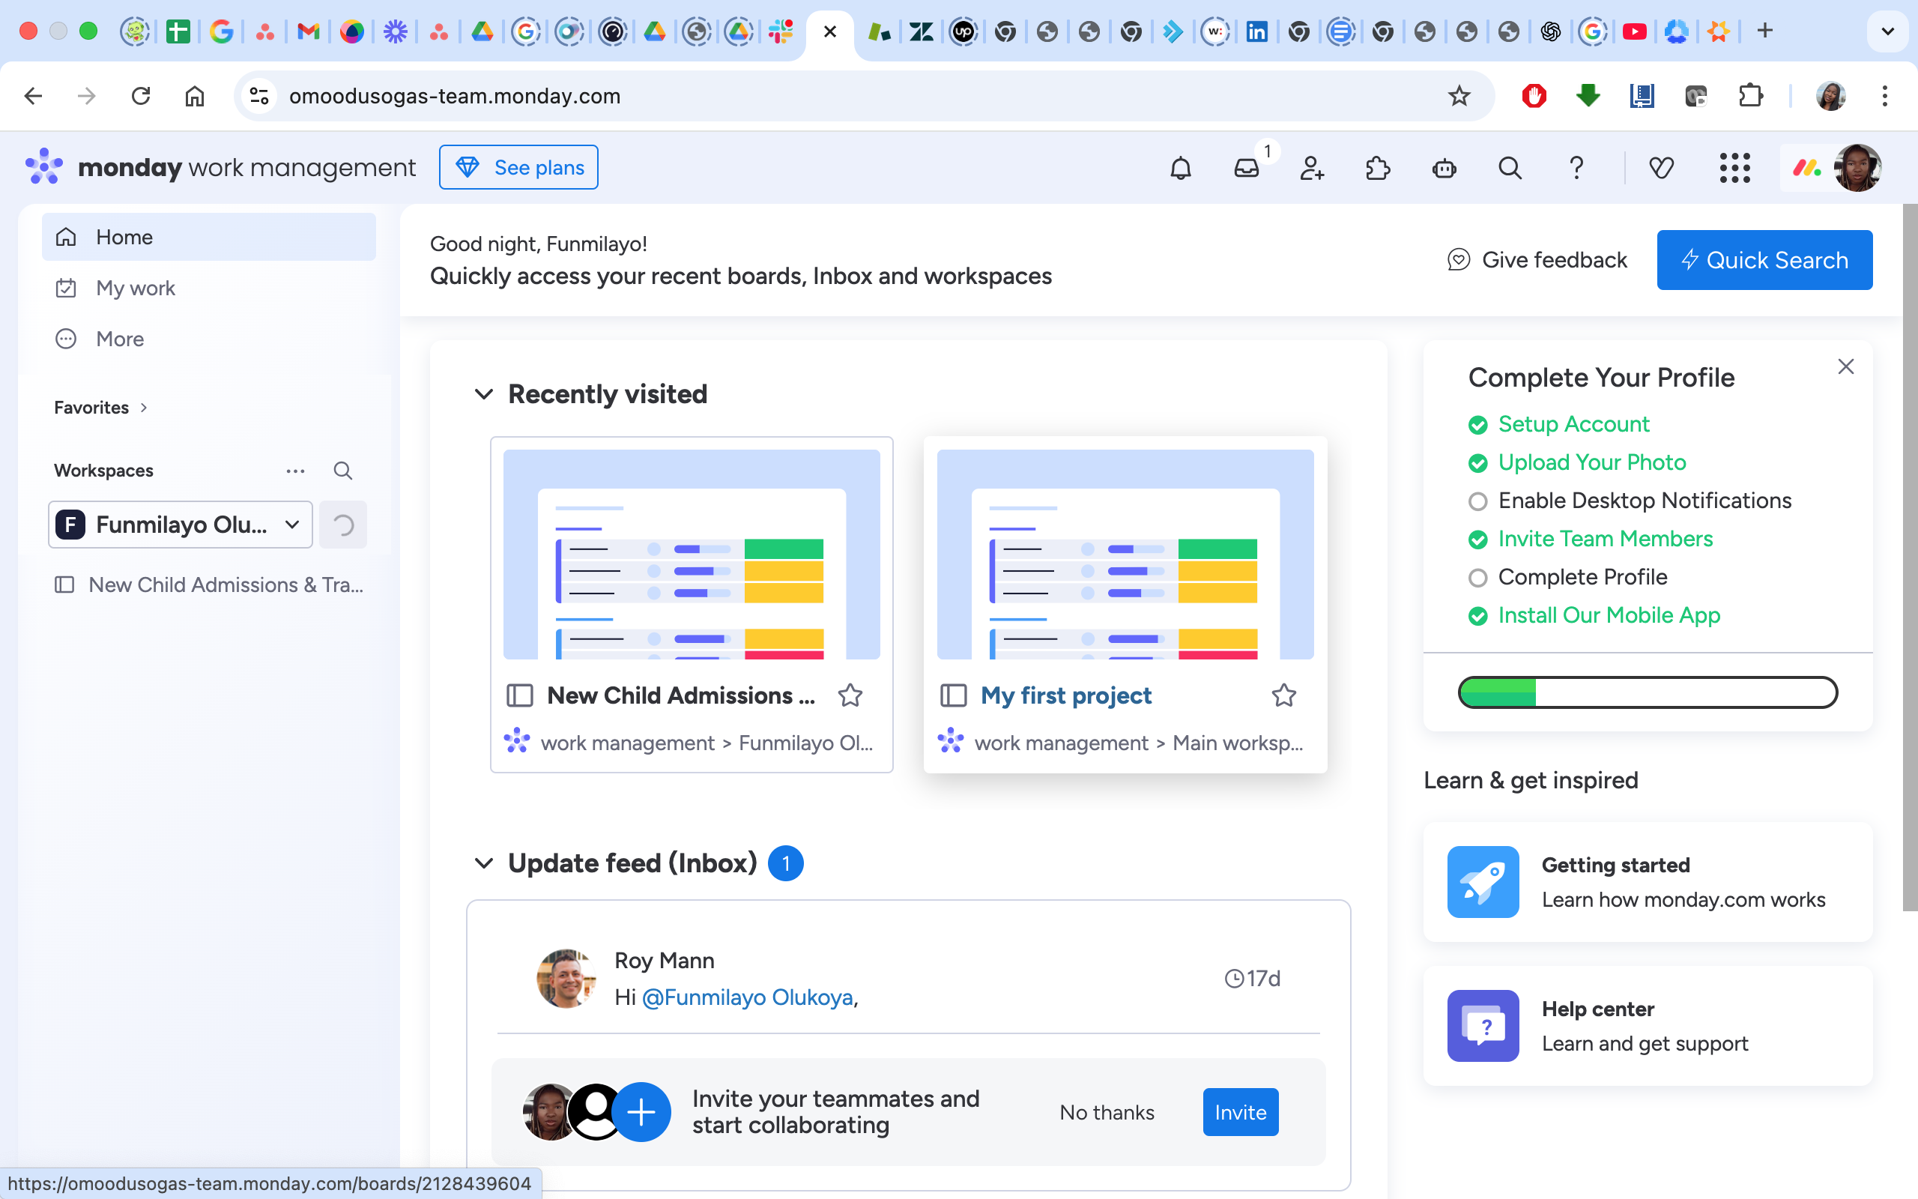Image resolution: width=1918 pixels, height=1199 pixels.
Task: Collapse the Recently visited section
Action: [483, 394]
